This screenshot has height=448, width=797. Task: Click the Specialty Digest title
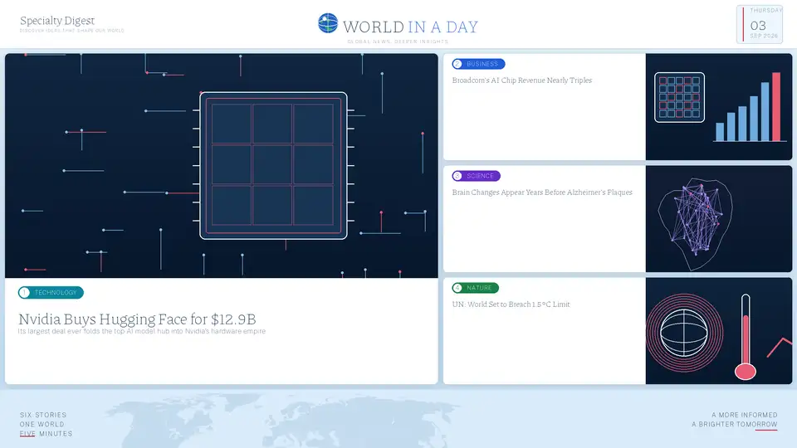click(x=57, y=21)
